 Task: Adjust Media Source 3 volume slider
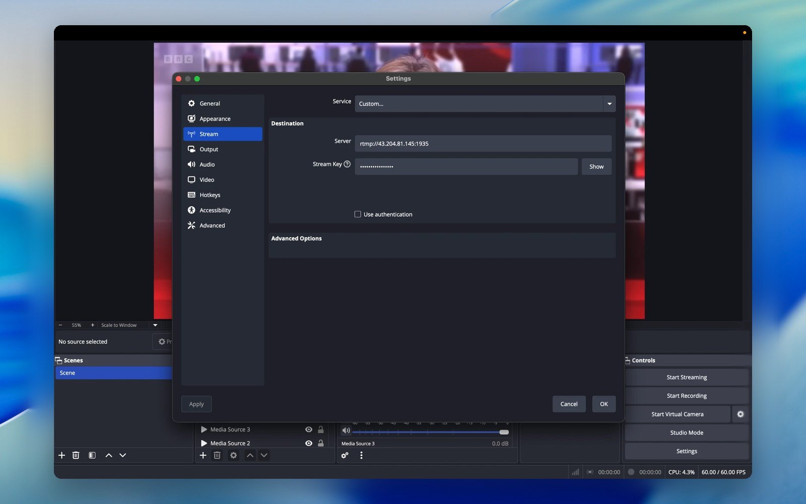[431, 432]
